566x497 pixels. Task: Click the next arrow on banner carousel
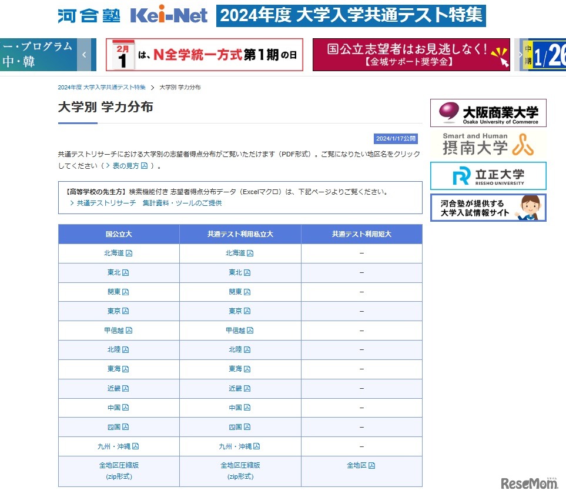pyautogui.click(x=520, y=55)
